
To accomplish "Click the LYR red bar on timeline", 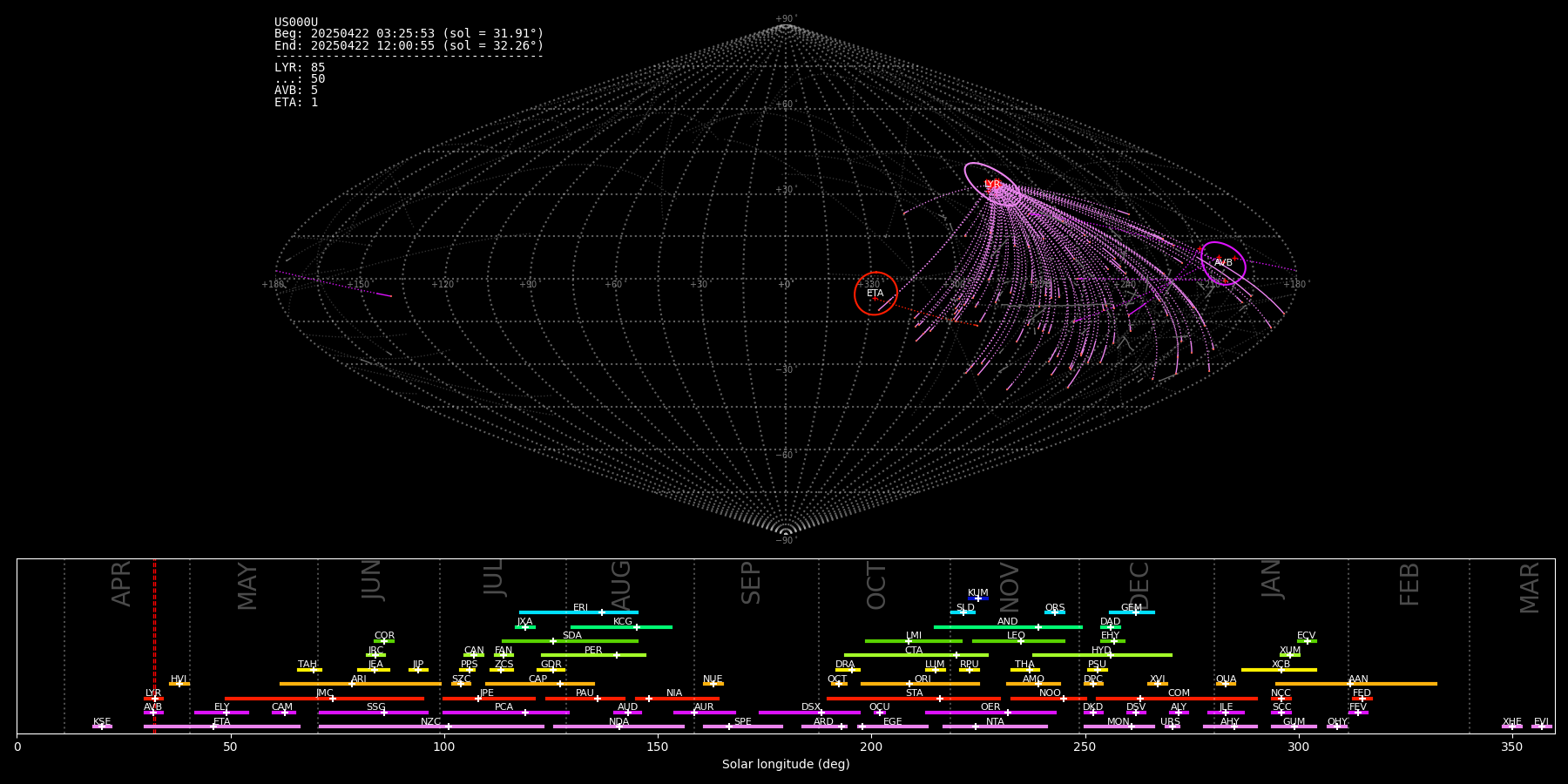I will tap(153, 699).
